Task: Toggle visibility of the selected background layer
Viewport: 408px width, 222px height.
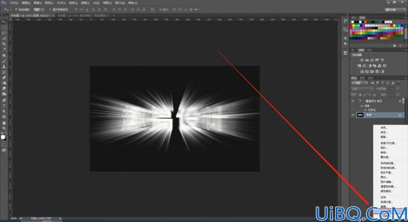Action: 353,115
